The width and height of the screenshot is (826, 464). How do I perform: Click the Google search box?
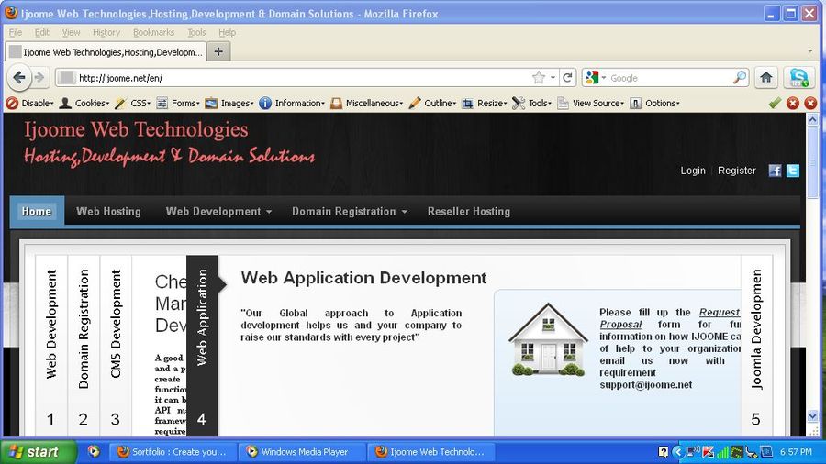(x=670, y=78)
